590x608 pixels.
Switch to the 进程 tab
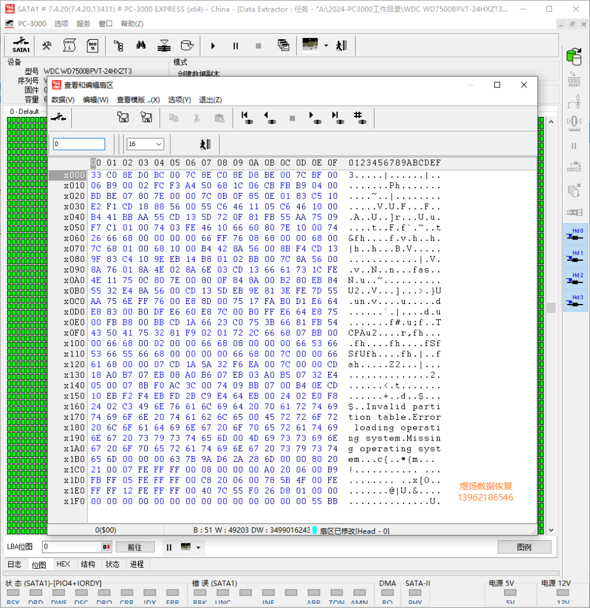point(137,564)
